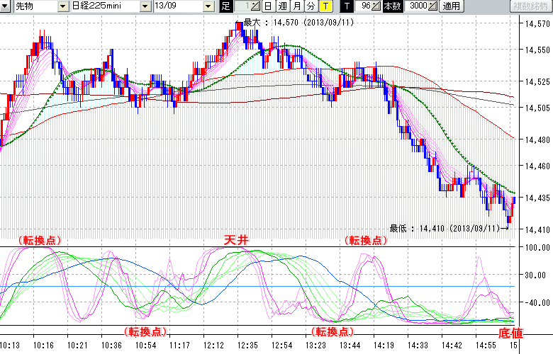Click the black T label beside 96
Screen dimensions: 553x354
pos(347,6)
